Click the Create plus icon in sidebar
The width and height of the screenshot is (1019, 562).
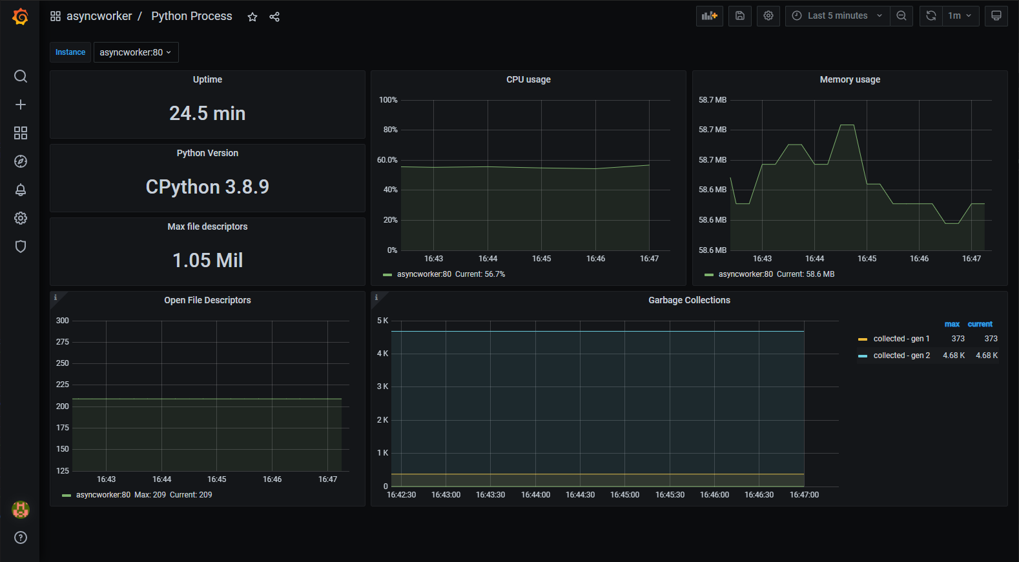[x=21, y=105]
